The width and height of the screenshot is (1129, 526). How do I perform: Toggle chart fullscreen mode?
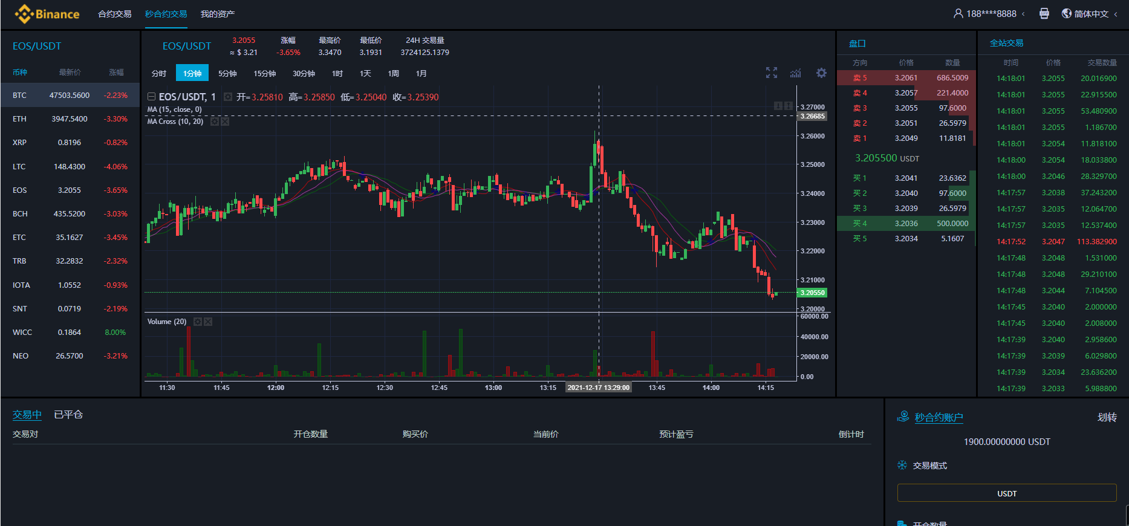pos(772,73)
